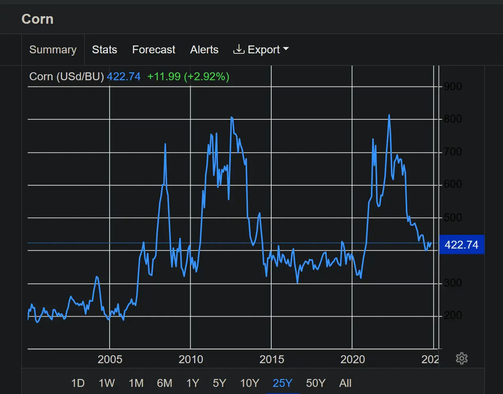The height and width of the screenshot is (394, 503).
Task: Select the 1W time range
Action: pos(106,383)
